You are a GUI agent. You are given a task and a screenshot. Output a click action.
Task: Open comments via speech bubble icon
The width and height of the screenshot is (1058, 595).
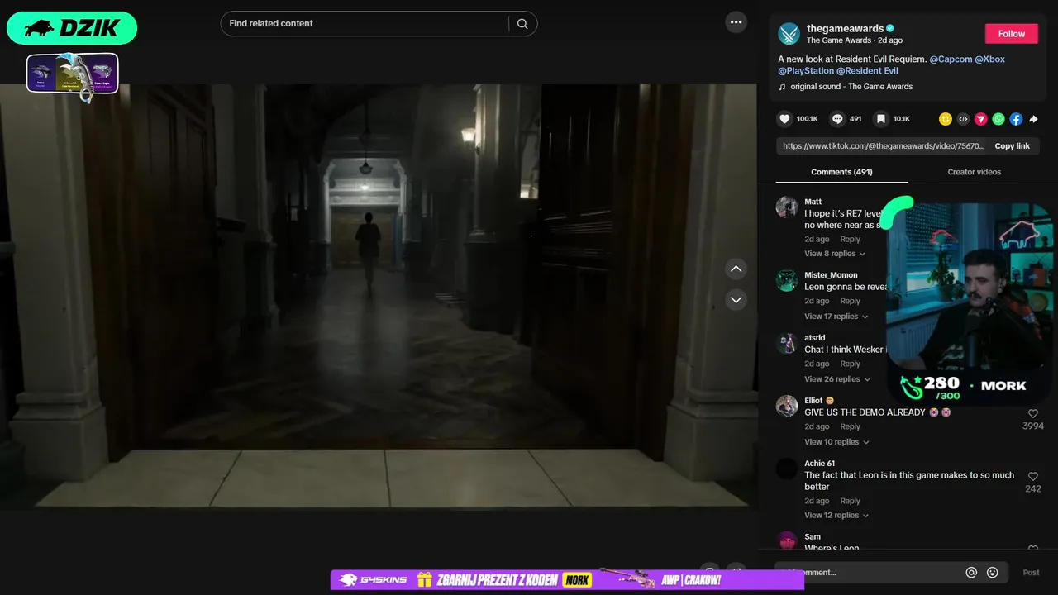coord(837,119)
